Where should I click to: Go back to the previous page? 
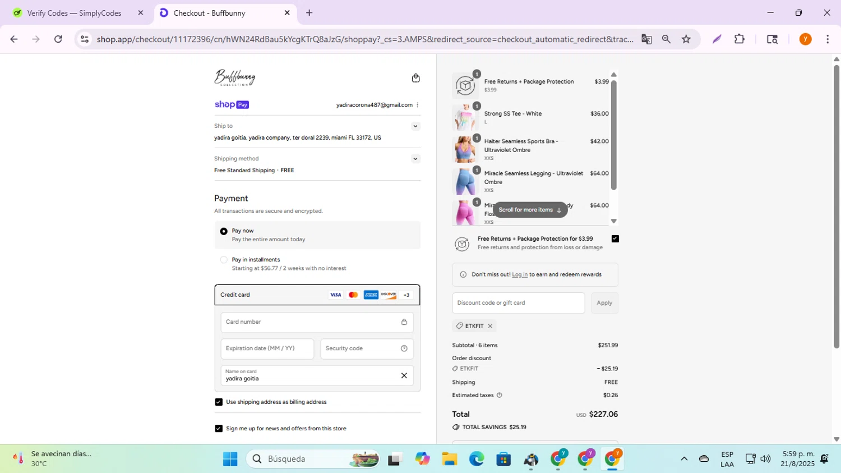click(14, 39)
